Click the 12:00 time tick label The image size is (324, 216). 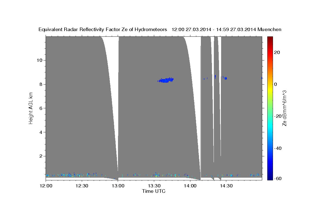(46, 186)
